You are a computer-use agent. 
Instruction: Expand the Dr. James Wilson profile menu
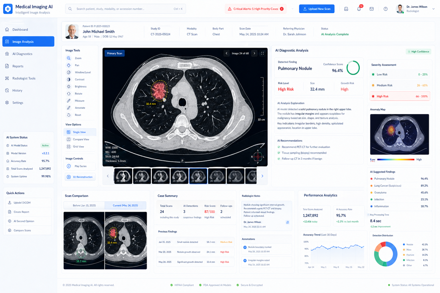click(433, 9)
